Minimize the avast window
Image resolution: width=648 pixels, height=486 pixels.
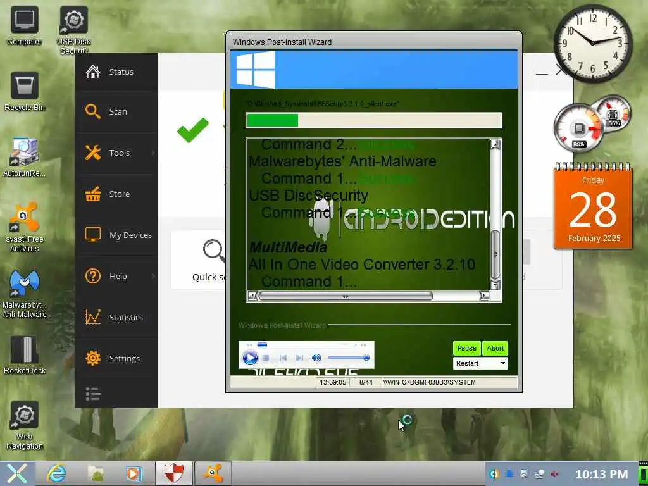point(542,74)
